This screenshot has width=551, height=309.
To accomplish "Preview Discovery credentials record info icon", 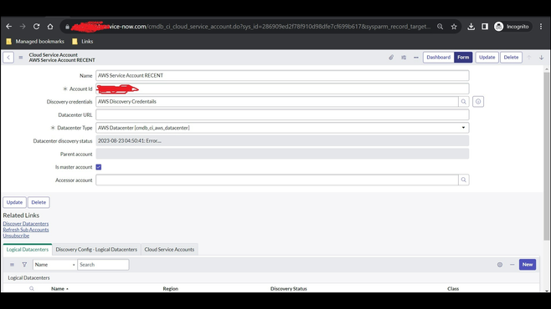I will 478,102.
